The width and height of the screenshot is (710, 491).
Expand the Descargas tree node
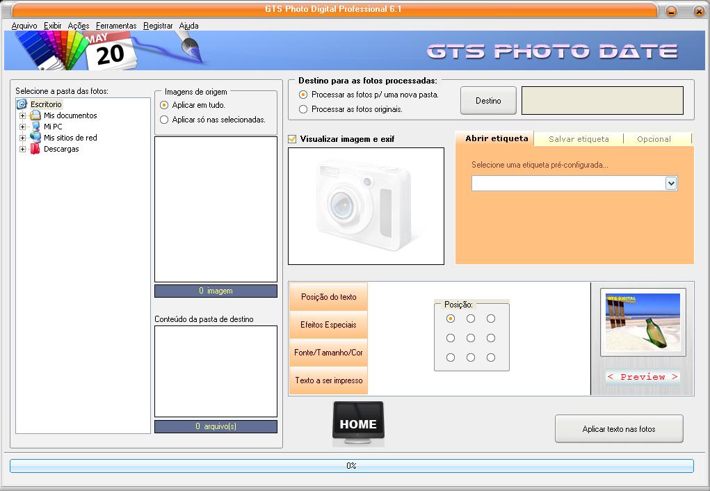tap(22, 149)
